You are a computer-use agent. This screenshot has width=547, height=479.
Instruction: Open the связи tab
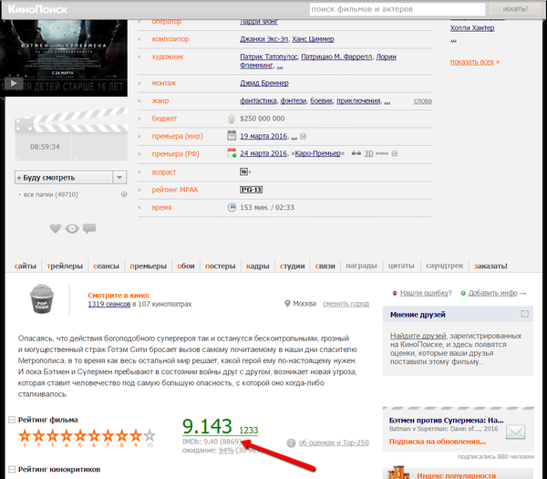(x=325, y=266)
